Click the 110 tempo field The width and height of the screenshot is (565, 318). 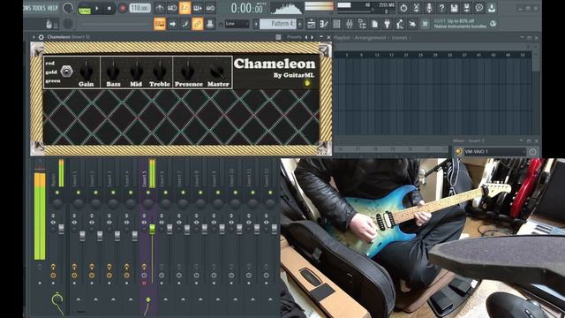[x=139, y=8]
